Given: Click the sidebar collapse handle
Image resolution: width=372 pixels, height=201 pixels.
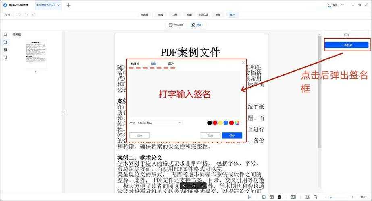Looking at the screenshot, I should (x=64, y=112).
